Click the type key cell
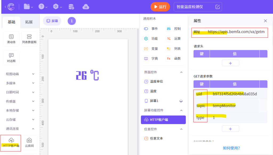 [202, 118]
